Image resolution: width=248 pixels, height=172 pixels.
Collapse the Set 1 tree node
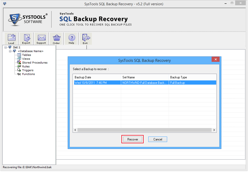pyautogui.click(x=6, y=47)
